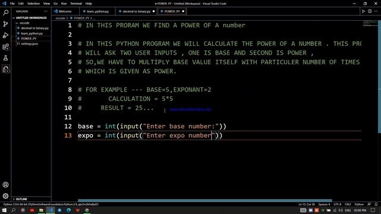381x214 pixels.
Task: Switch to the Welcome tab
Action: pyautogui.click(x=65, y=11)
